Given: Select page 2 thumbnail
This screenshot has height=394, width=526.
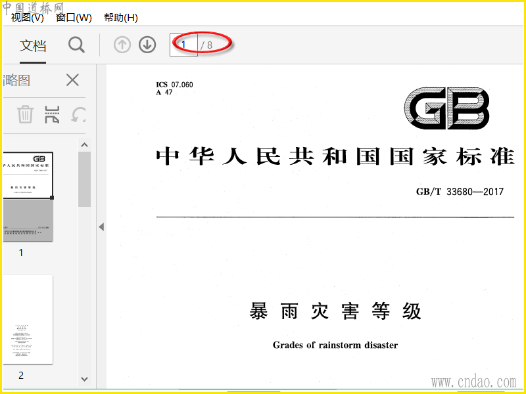Looking at the screenshot, I should point(28,320).
